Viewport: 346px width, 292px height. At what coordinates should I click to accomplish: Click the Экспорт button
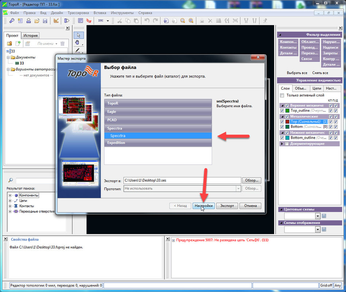(x=227, y=205)
